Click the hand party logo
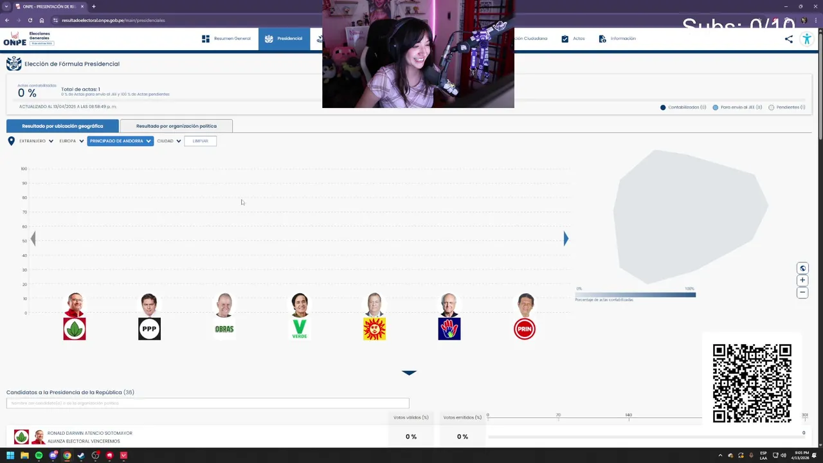 tap(449, 329)
